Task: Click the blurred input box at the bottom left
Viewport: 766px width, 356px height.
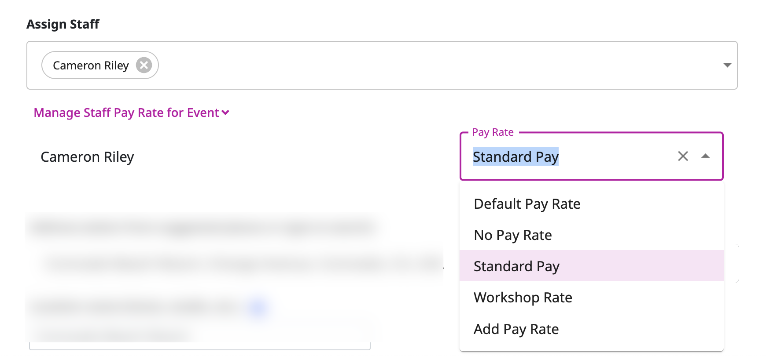Action: point(198,338)
